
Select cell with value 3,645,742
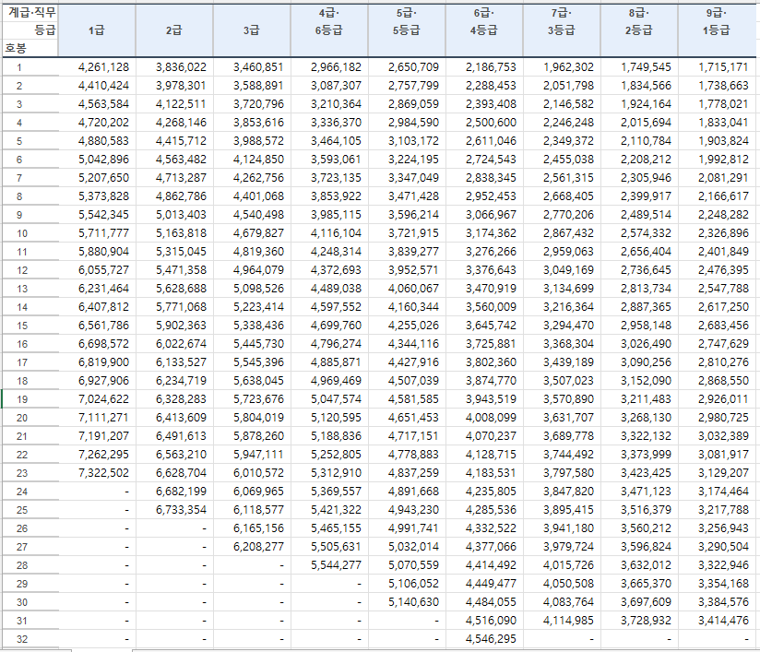485,325
